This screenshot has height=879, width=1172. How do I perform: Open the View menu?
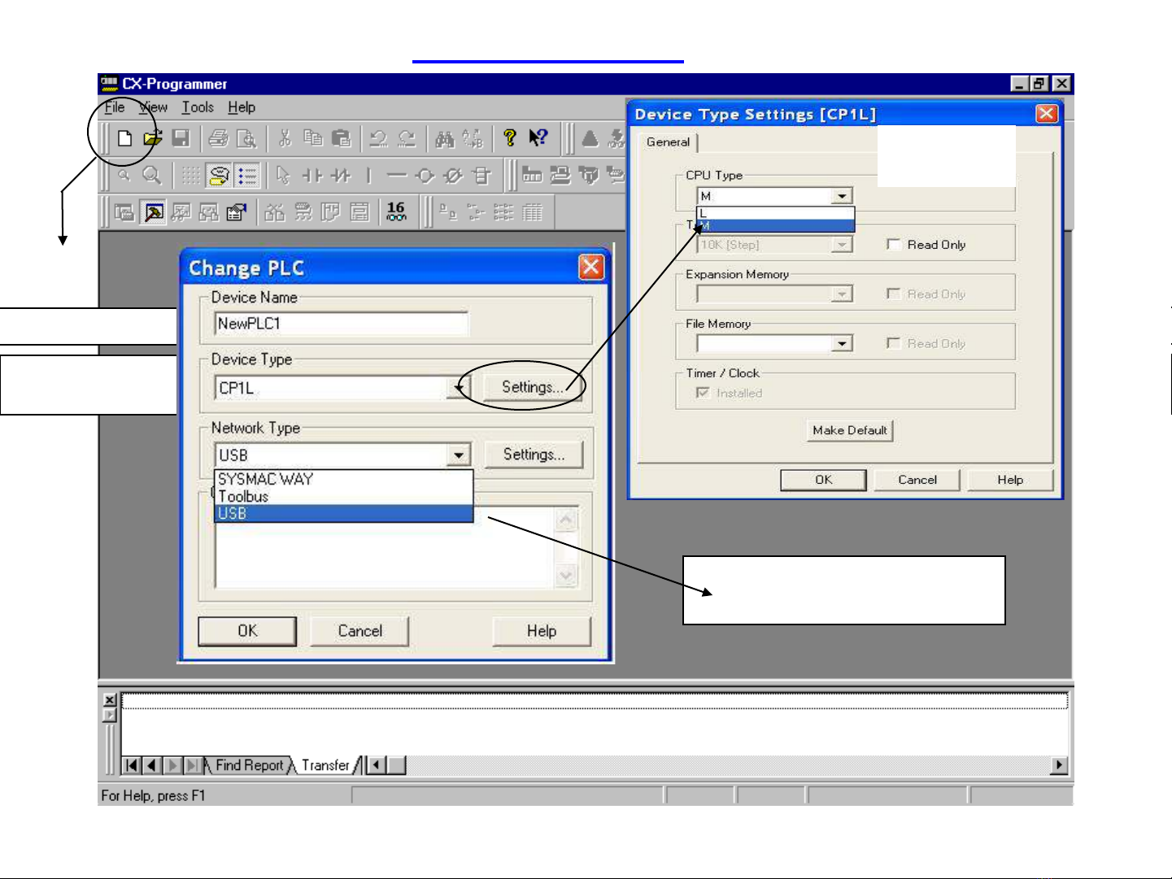153,107
